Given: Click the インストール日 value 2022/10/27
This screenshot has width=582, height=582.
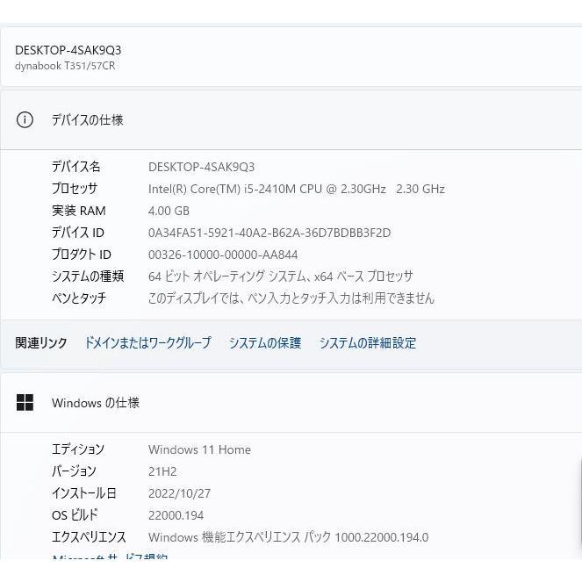Looking at the screenshot, I should 179,493.
